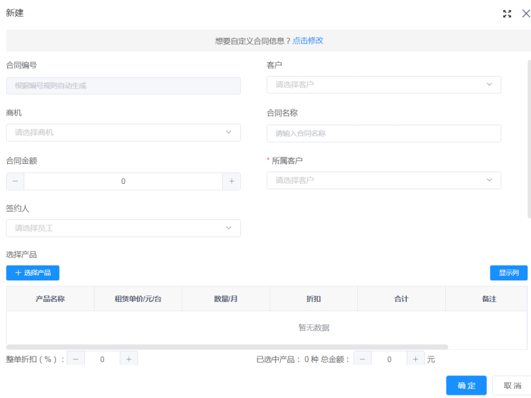The width and height of the screenshot is (531, 398).
Task: Expand the 新建 dialog to fullscreen
Action: click(507, 14)
